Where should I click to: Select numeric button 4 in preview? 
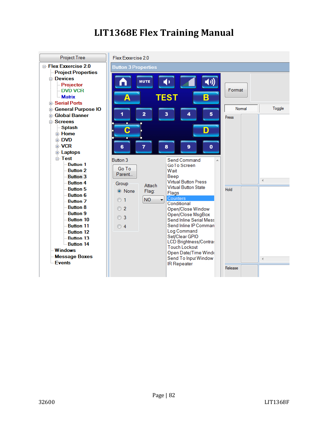click(189, 114)
